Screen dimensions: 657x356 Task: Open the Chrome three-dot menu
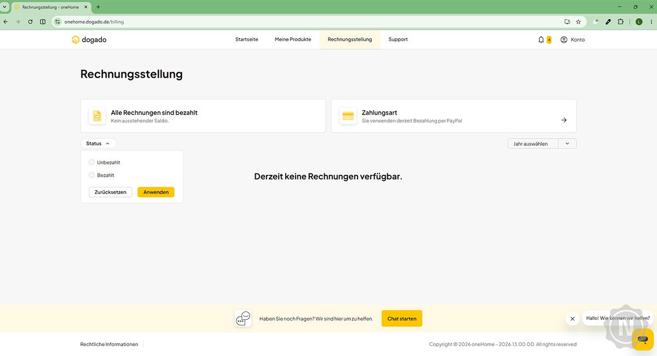click(x=651, y=22)
